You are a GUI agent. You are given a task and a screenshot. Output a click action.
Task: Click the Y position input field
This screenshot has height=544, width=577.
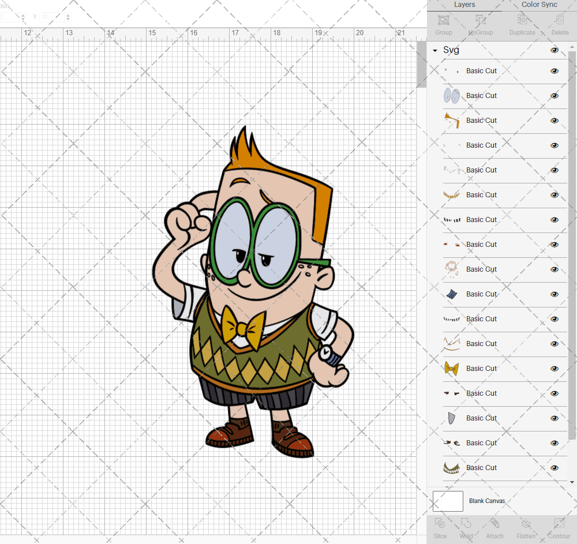click(x=53, y=17)
